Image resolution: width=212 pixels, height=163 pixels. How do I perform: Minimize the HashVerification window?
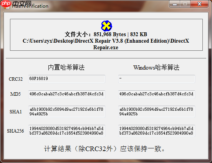[x=174, y=4]
